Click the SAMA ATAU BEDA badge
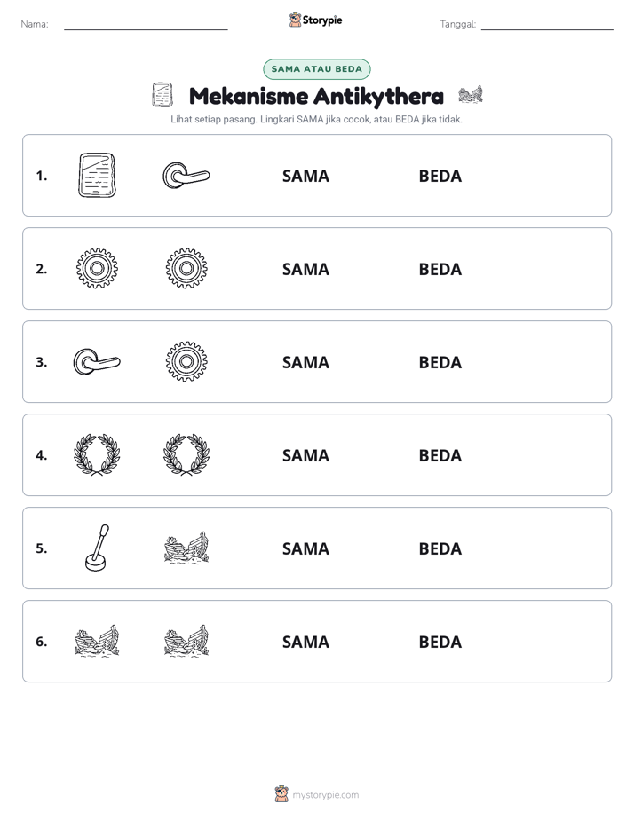 (x=316, y=69)
